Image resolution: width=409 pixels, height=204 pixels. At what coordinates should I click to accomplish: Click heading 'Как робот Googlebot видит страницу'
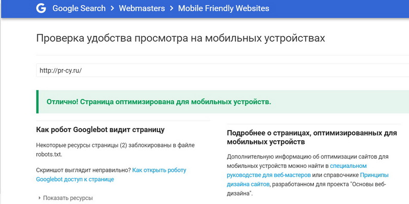pyautogui.click(x=100, y=130)
